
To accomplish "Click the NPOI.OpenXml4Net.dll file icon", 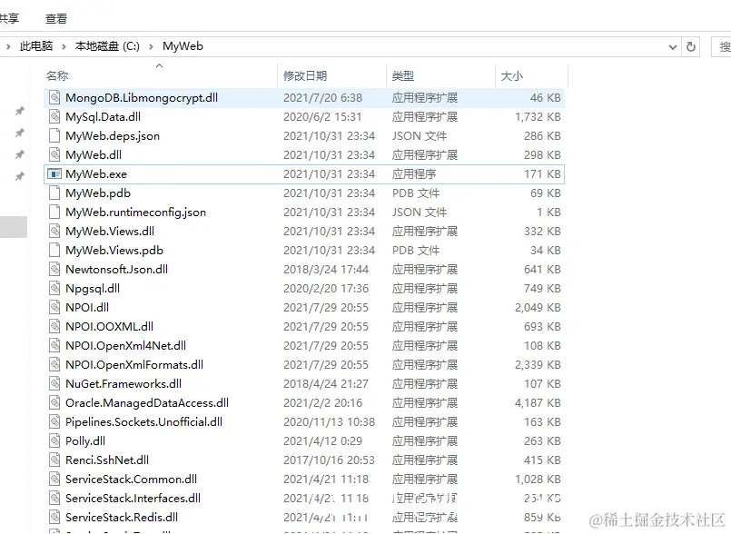I will (x=54, y=346).
